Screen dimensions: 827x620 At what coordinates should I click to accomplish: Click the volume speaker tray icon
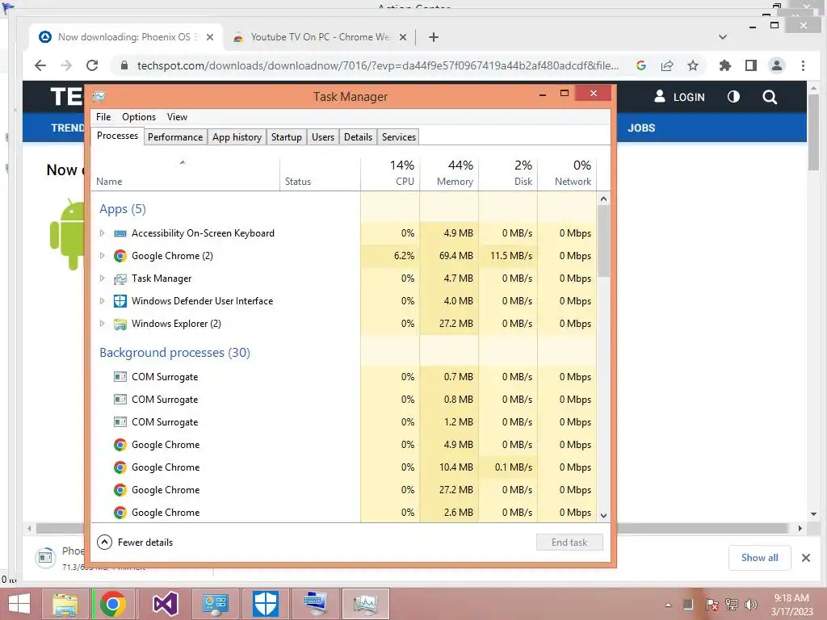pyautogui.click(x=751, y=605)
